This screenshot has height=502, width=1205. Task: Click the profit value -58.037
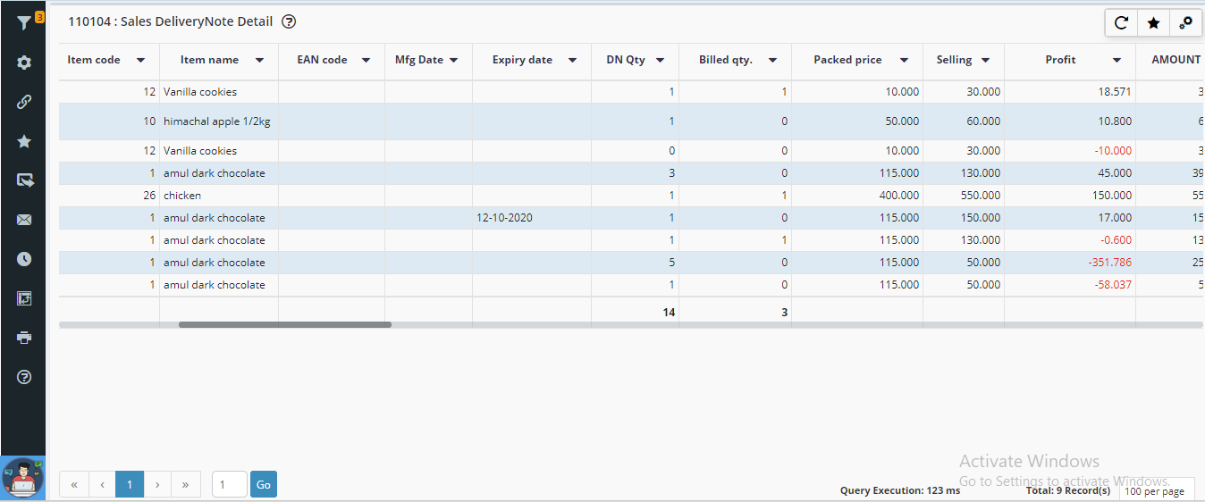[x=1113, y=285]
